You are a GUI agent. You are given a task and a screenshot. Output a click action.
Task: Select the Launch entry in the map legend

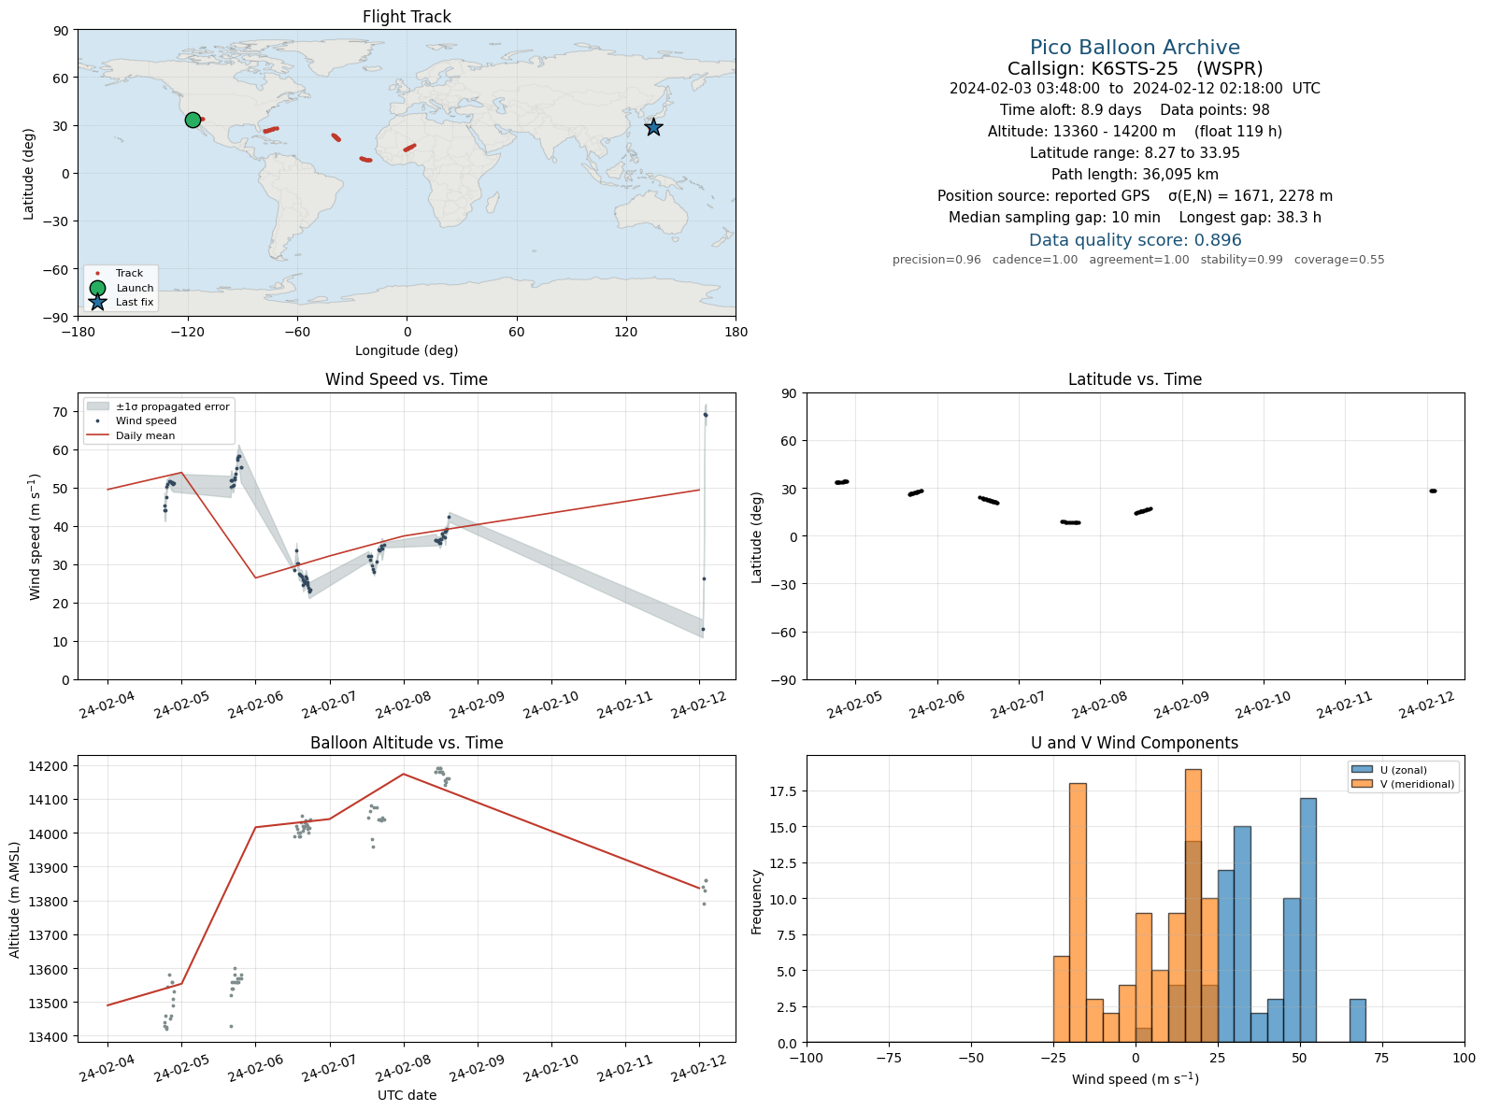coord(121,288)
